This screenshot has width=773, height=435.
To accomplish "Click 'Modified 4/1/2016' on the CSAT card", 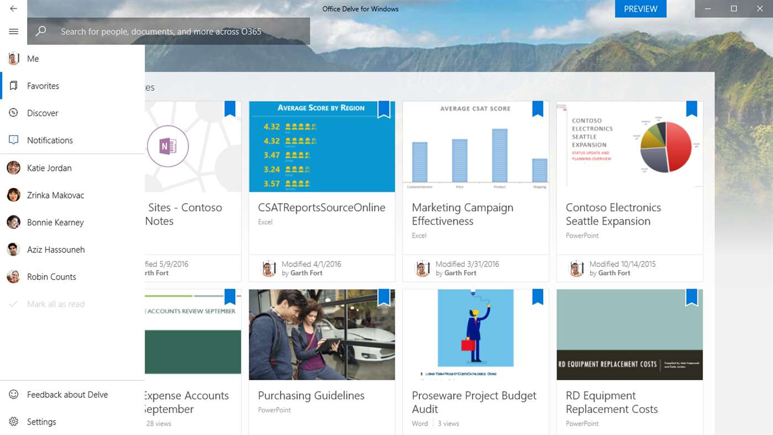I will pyautogui.click(x=312, y=264).
